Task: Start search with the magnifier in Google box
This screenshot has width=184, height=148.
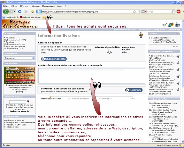Action: 173,12
